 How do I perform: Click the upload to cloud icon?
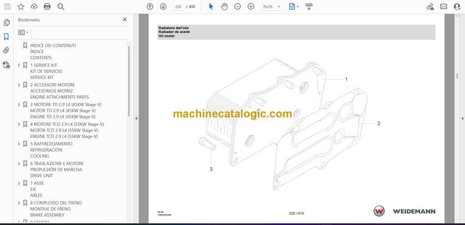(x=34, y=7)
